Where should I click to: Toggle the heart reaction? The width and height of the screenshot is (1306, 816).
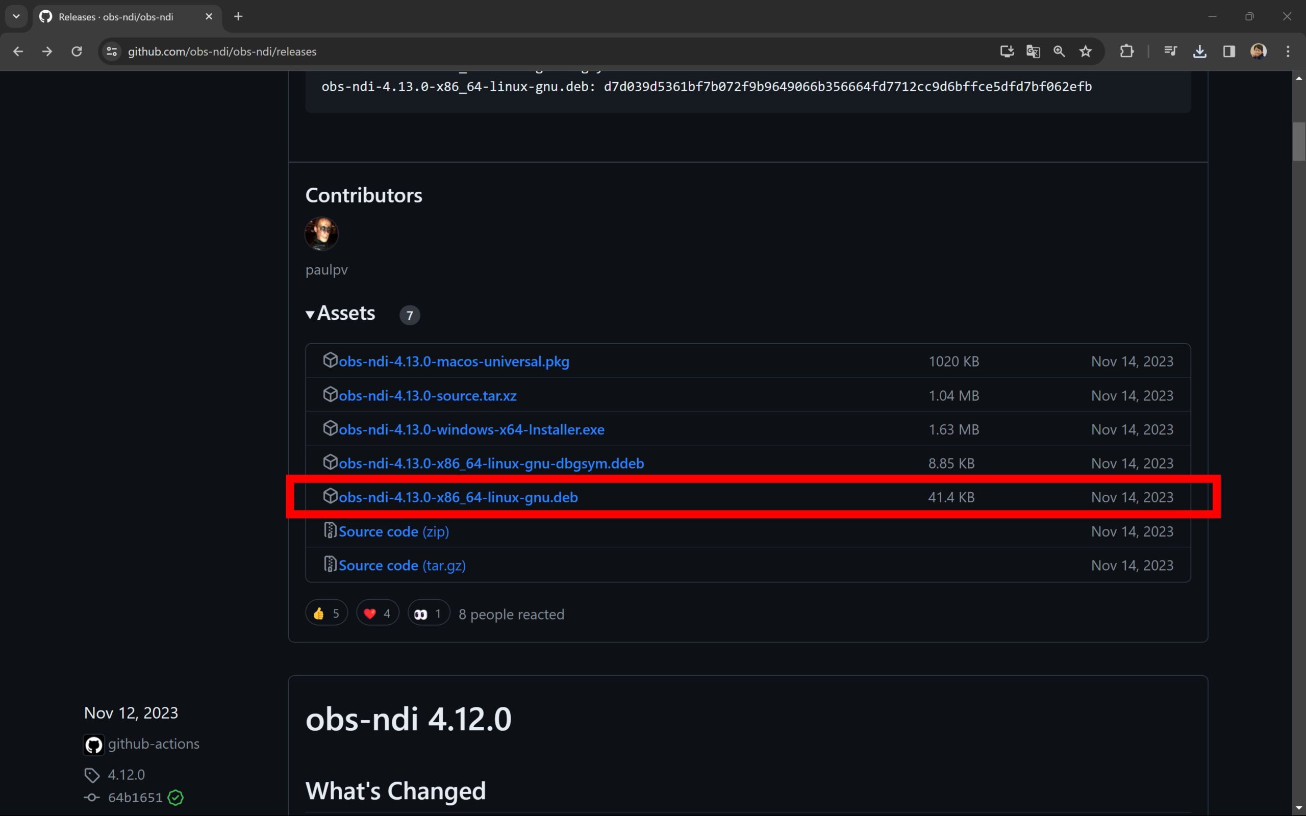tap(377, 614)
